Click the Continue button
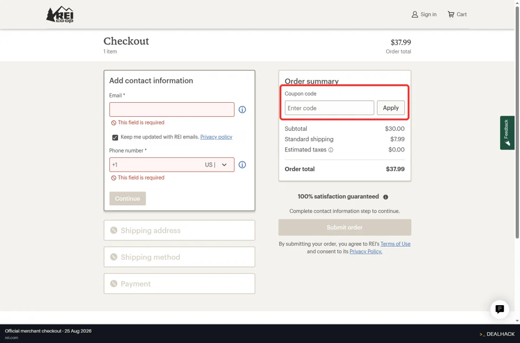Screen dimensions: 520x343 128,199
